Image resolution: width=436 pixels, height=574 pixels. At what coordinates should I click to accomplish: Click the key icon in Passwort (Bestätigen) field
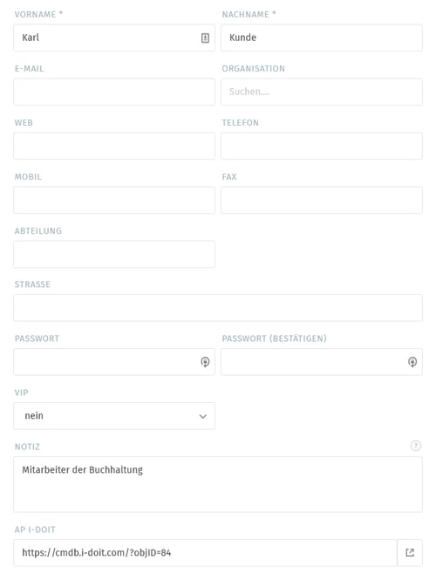pyautogui.click(x=412, y=362)
